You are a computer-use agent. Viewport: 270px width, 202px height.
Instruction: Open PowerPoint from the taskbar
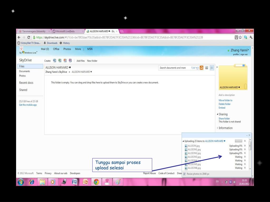click(85, 182)
